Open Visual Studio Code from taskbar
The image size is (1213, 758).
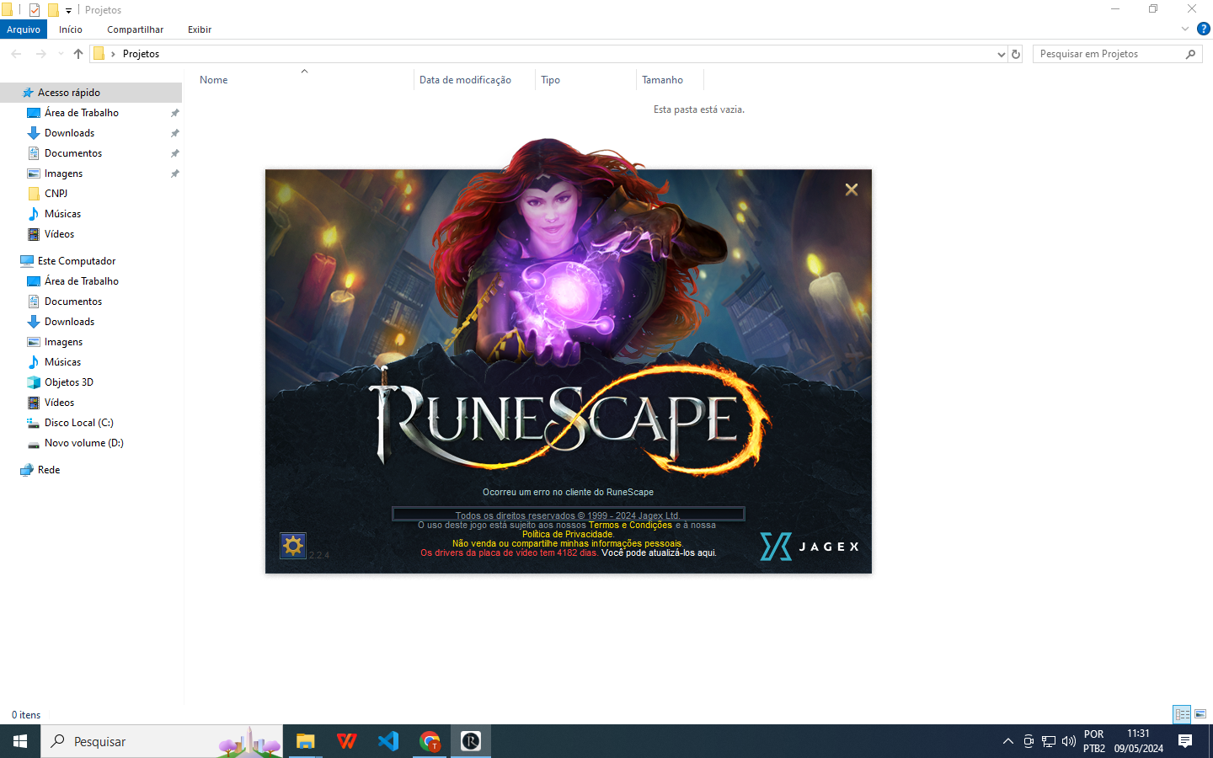coord(387,741)
